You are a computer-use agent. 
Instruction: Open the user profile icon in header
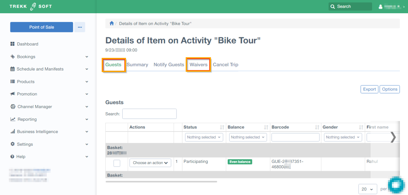click(381, 7)
